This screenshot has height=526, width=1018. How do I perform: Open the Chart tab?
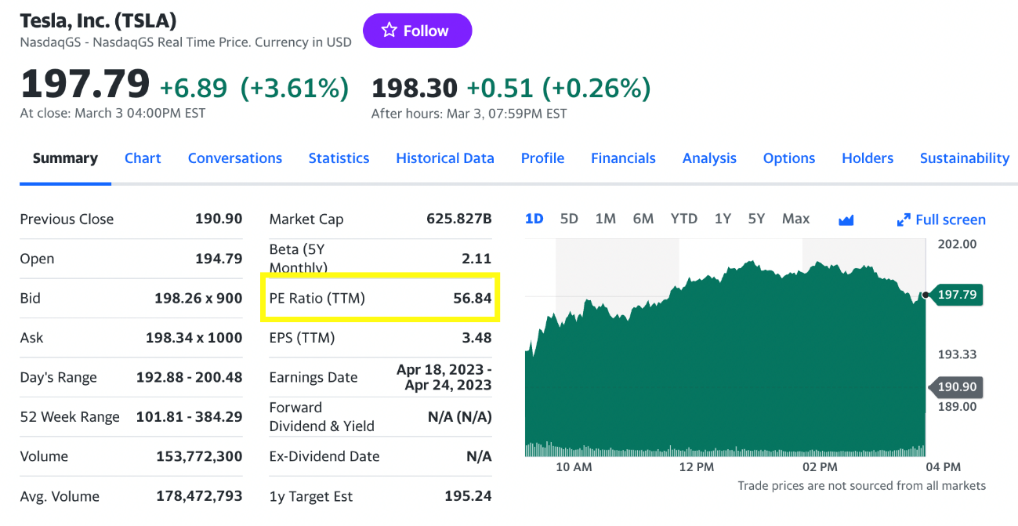click(143, 158)
